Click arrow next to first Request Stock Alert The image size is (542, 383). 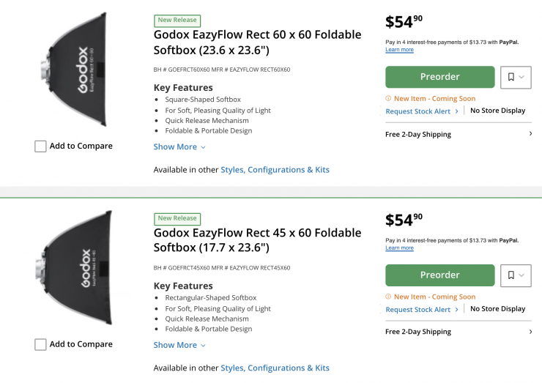click(457, 111)
